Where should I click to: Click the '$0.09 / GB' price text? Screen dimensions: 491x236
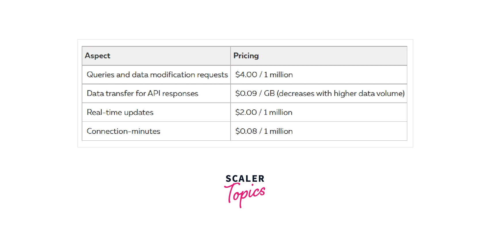click(x=255, y=94)
